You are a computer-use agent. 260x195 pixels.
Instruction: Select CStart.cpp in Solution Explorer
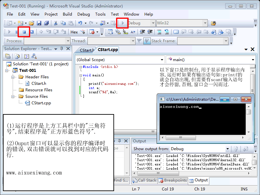pos(41,103)
